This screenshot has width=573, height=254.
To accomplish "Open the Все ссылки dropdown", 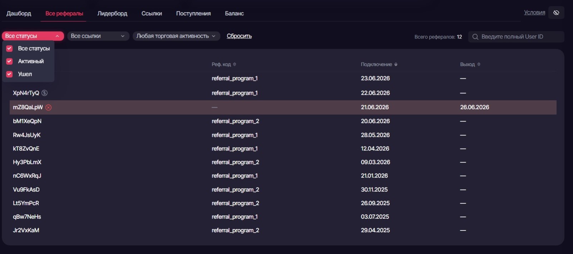I will (98, 36).
